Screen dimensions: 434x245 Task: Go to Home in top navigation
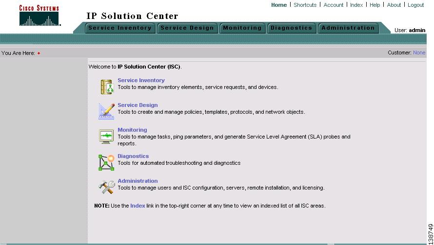click(x=279, y=5)
